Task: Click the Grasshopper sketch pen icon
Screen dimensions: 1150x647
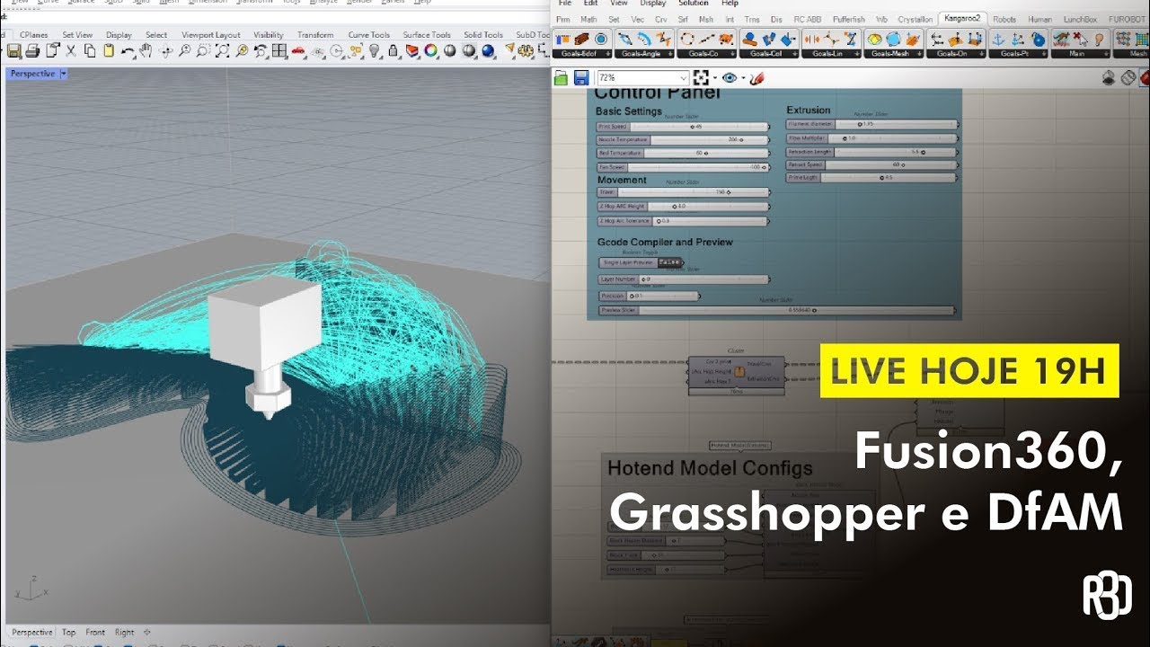Action: click(757, 77)
